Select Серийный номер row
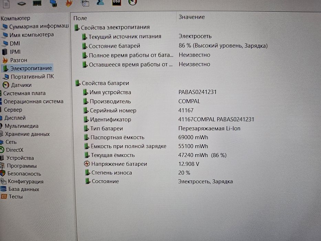 point(110,111)
